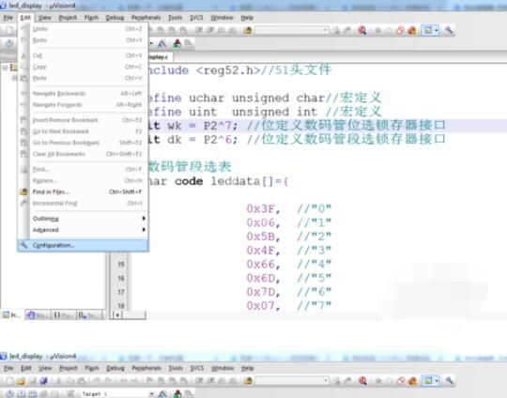Screen dimensions: 507x398
Task: Open Edit menu in lower window
Action: (x=26, y=368)
